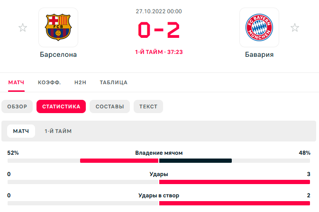Click the 0-2 match score
Screen dimensions: 319x212
click(159, 30)
